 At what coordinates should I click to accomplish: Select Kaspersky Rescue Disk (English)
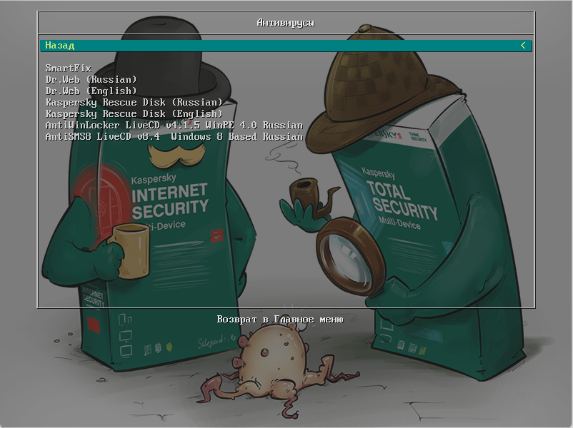(134, 114)
